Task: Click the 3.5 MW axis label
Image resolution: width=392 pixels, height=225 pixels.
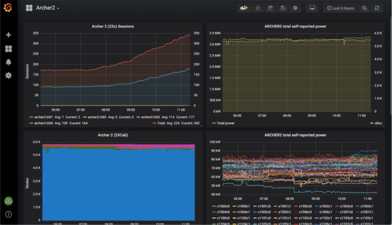Action: coord(215,33)
